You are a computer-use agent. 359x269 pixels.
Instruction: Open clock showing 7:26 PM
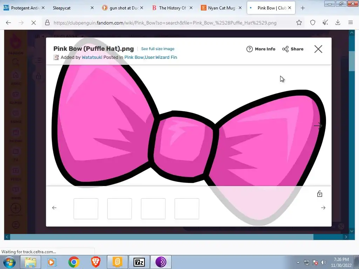pyautogui.click(x=341, y=262)
